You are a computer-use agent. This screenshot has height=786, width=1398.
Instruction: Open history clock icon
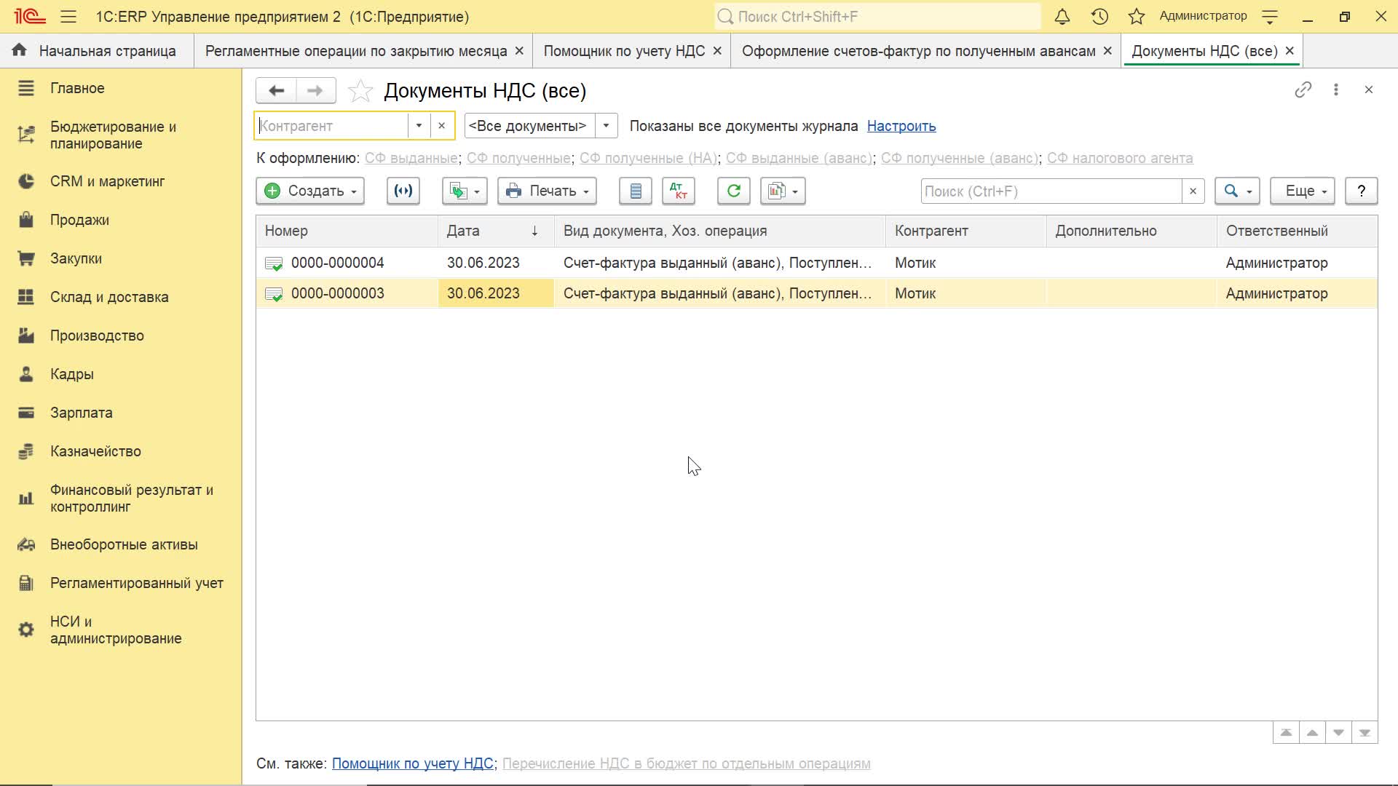(x=1099, y=16)
